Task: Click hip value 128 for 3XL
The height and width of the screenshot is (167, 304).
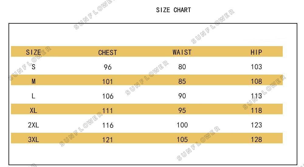Action: [256, 139]
